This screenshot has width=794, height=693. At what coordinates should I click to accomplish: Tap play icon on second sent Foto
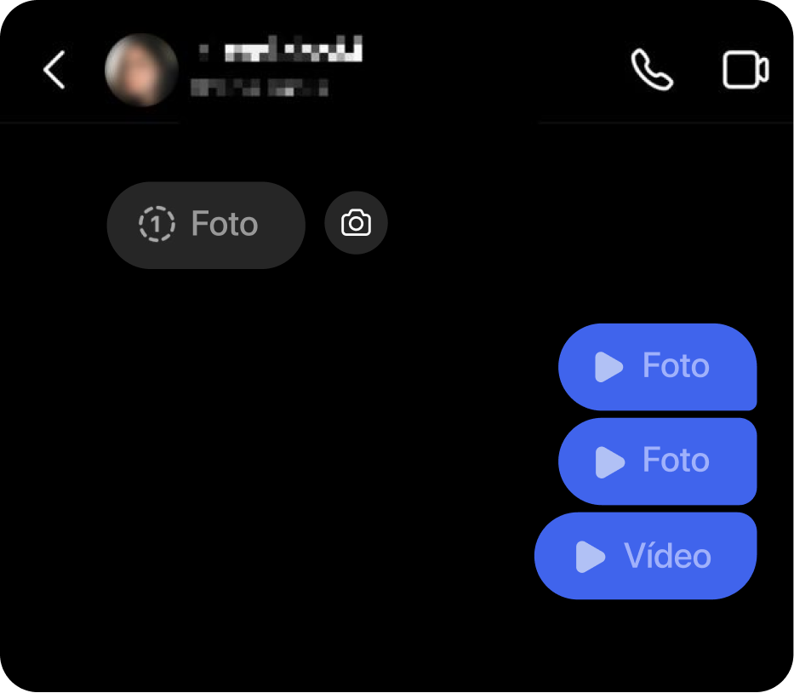pyautogui.click(x=609, y=462)
